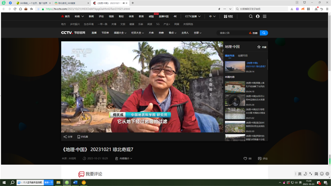Click the 新闻 link in top navigation
This screenshot has height=186, width=331.
91,17
